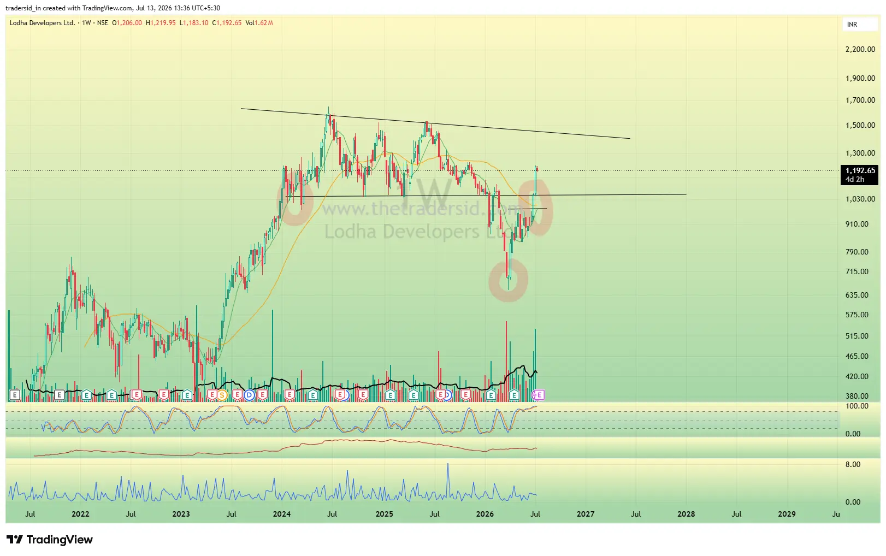Click the orange S split event marker
Image resolution: width=886 pixels, height=556 pixels.
222,395
